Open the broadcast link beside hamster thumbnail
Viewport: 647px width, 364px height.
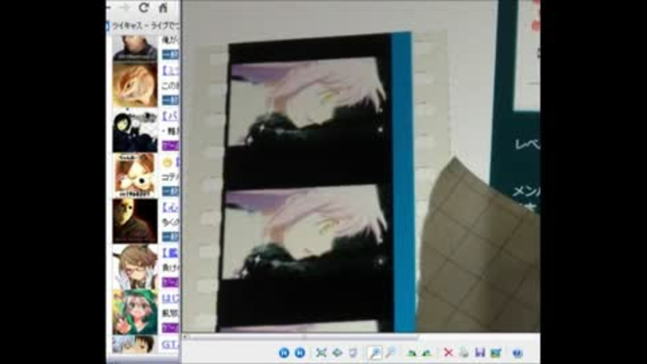171,71
